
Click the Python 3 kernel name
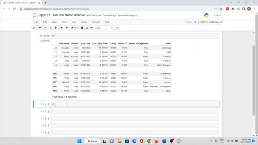(209, 22)
